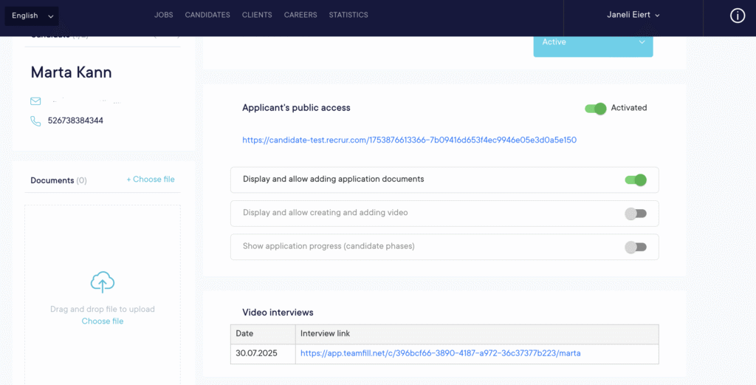The width and height of the screenshot is (756, 385).
Task: Open the English language dropdown
Action: (32, 16)
